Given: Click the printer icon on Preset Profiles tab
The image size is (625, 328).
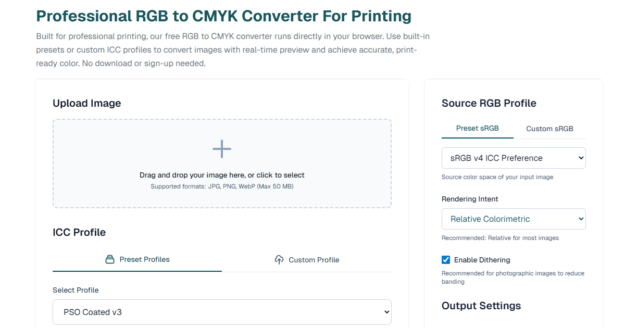Looking at the screenshot, I should (109, 259).
